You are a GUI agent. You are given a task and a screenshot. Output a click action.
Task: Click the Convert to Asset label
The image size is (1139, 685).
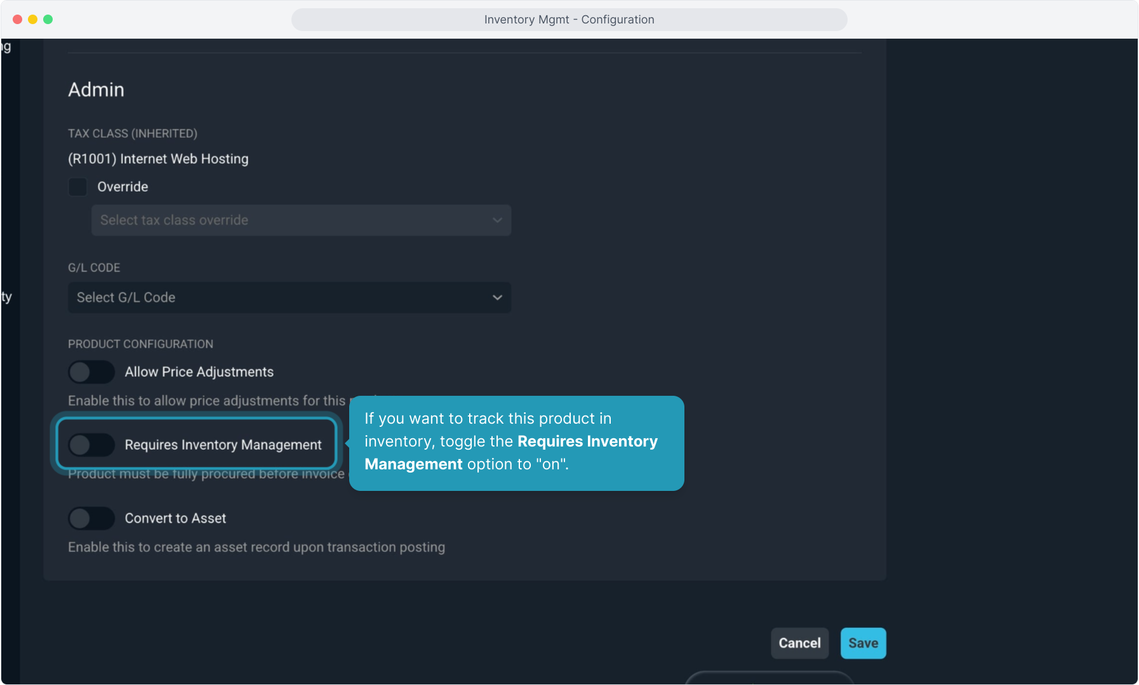tap(175, 519)
